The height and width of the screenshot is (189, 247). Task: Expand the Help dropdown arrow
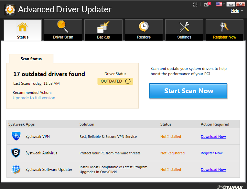tap(242, 11)
